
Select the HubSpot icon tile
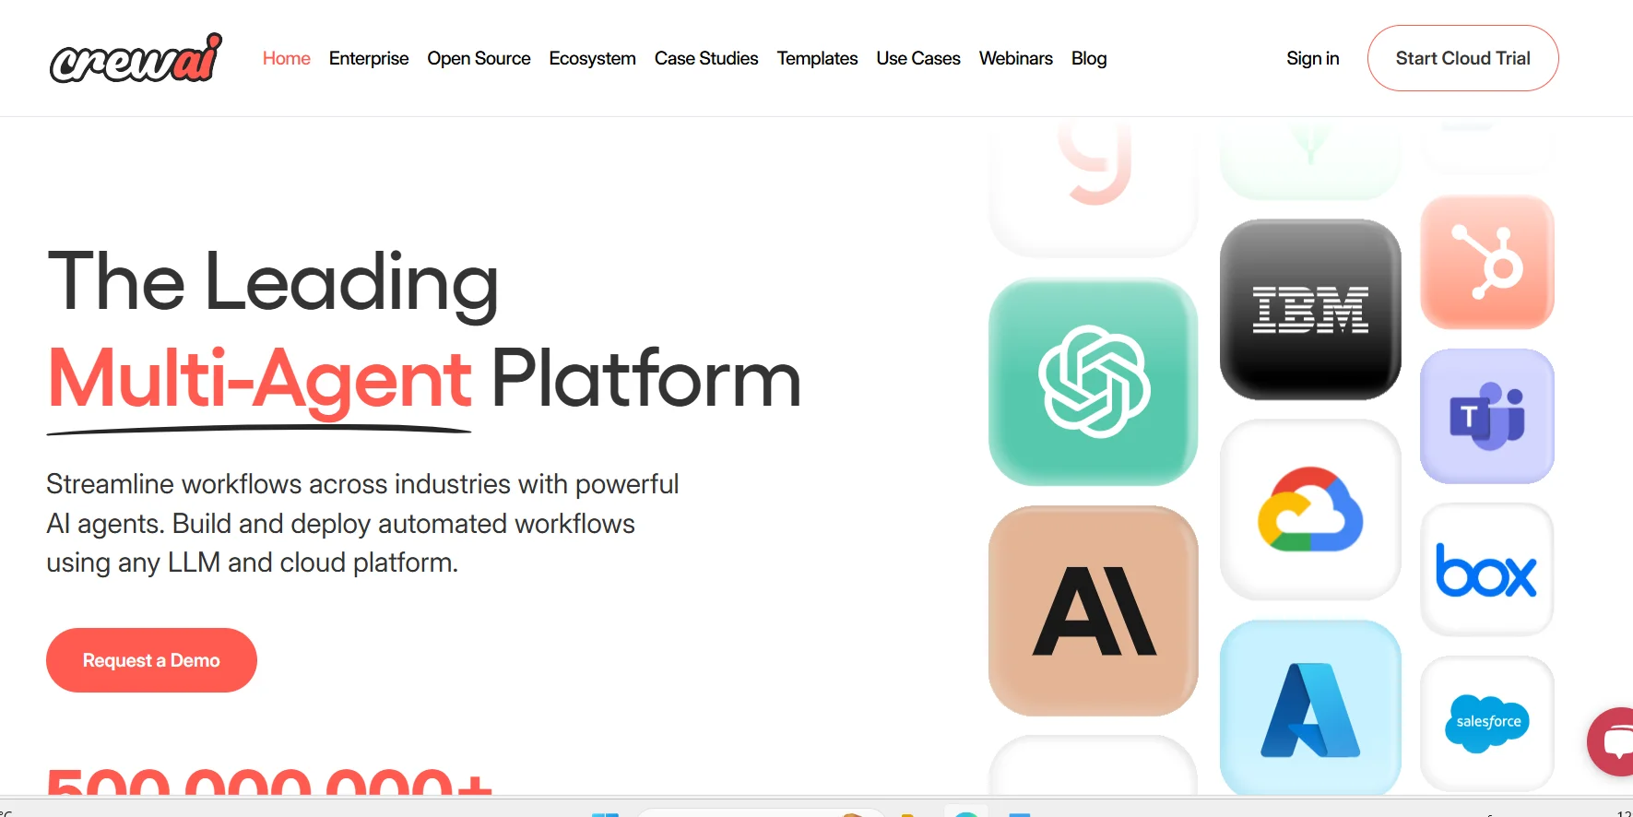click(x=1487, y=263)
